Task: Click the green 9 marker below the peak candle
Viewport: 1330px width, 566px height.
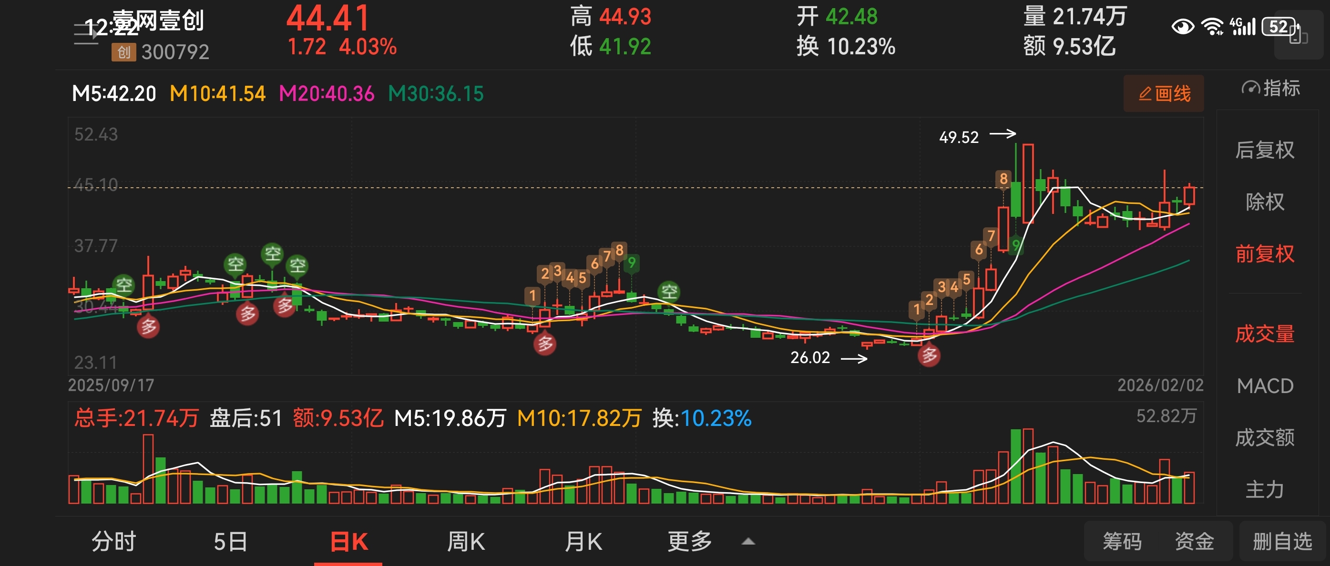Action: [1015, 244]
